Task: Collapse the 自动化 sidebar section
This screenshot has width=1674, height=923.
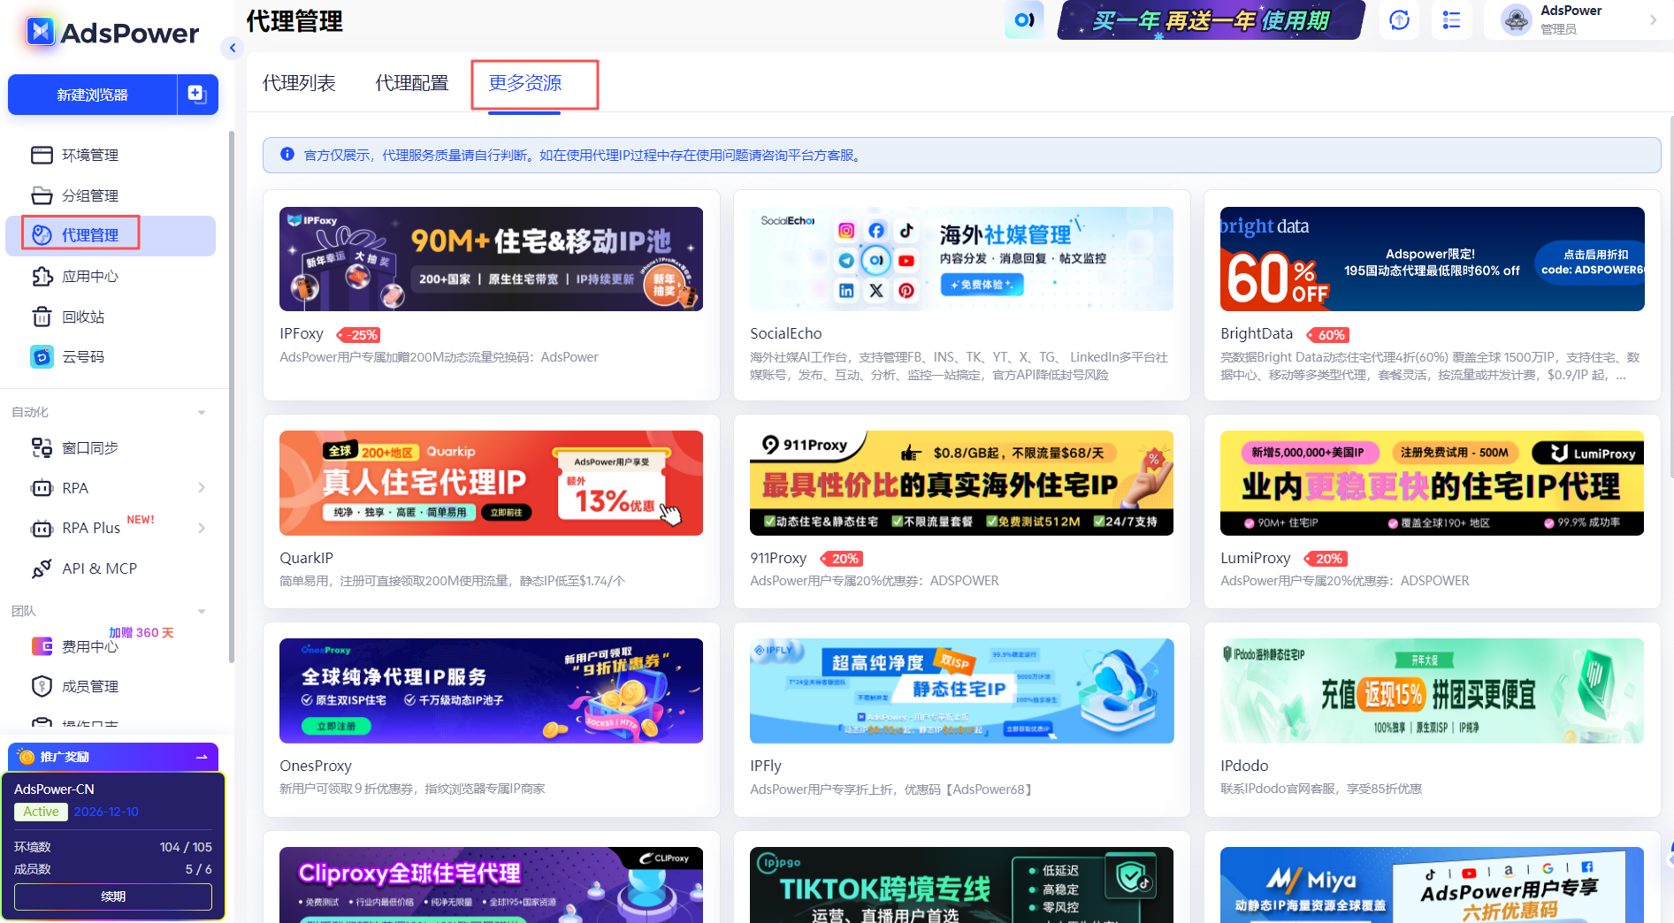Action: (201, 411)
